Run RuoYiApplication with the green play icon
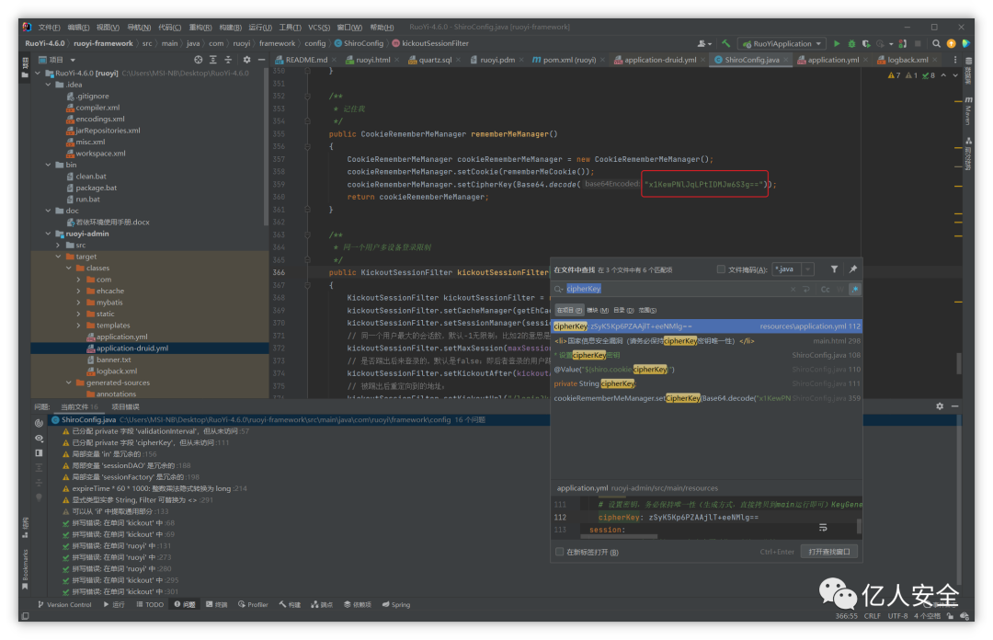Viewport: 993px width, 640px height. point(837,43)
